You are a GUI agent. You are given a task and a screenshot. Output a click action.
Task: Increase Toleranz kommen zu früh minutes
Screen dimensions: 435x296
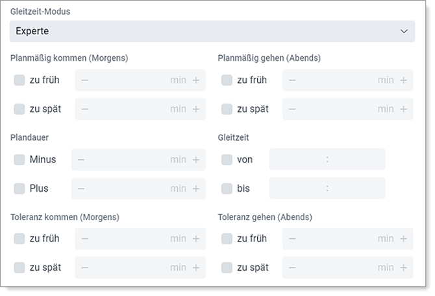point(196,238)
